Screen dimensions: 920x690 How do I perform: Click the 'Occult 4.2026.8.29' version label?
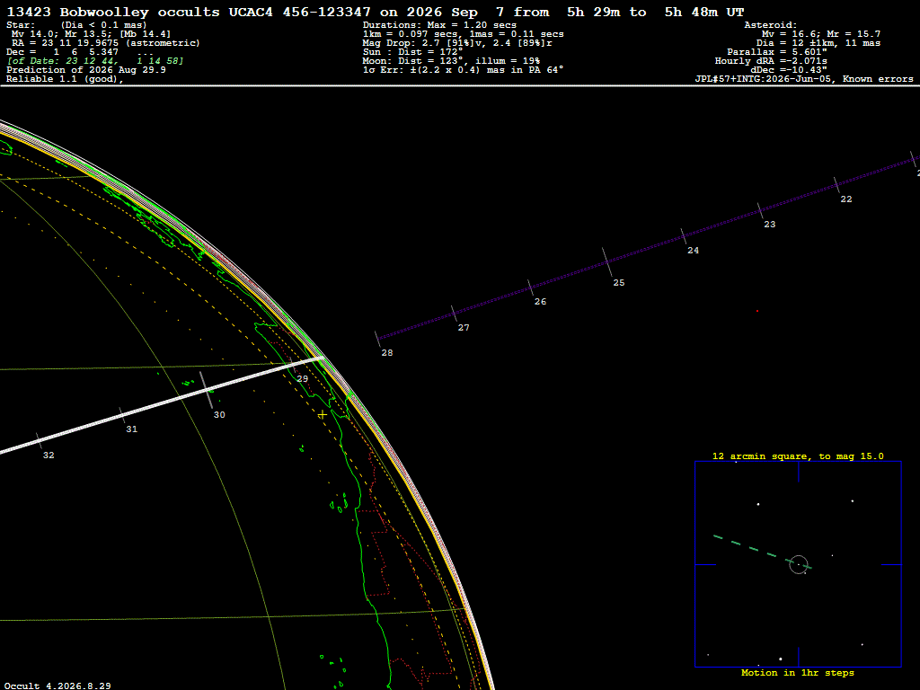point(57,686)
